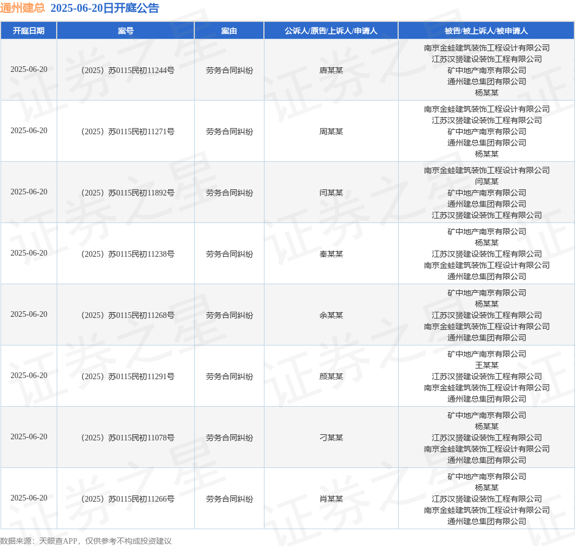Click the 2025-06-20日开庭公告 heading
Screen dimensions: 575x546
[104, 8]
